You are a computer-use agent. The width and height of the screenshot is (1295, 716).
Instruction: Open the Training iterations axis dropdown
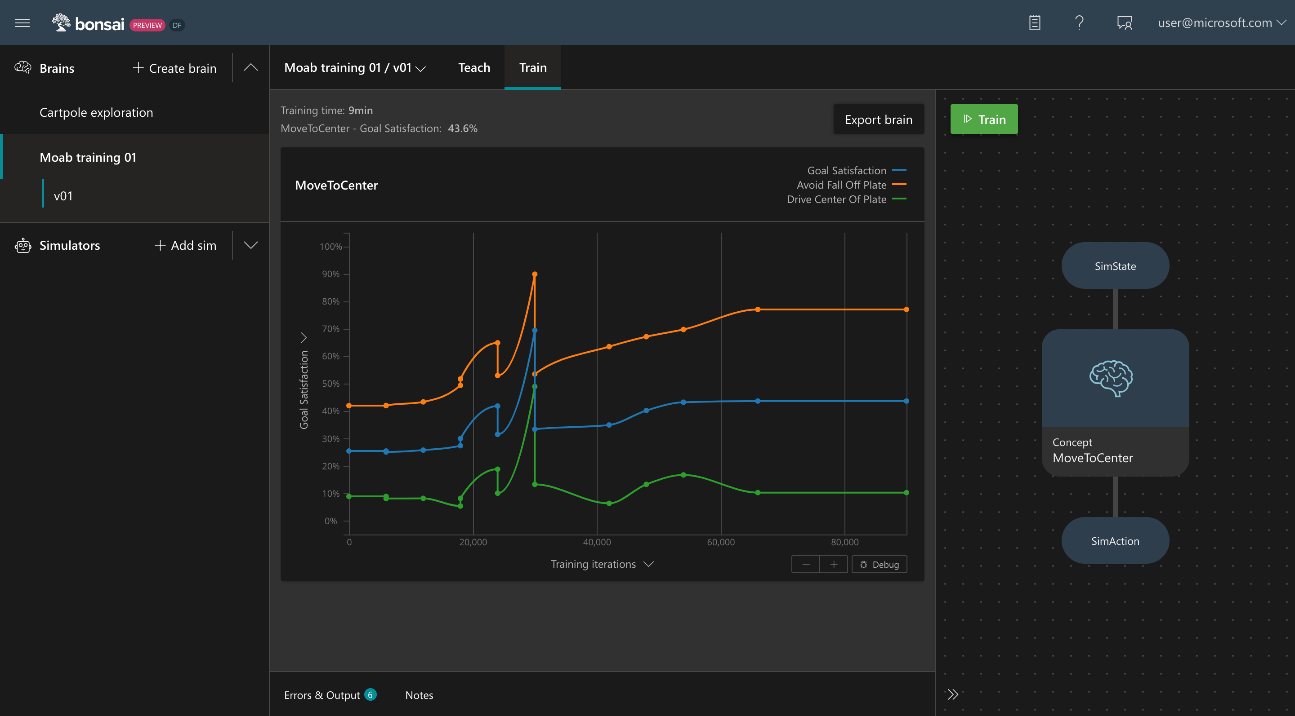[602, 564]
